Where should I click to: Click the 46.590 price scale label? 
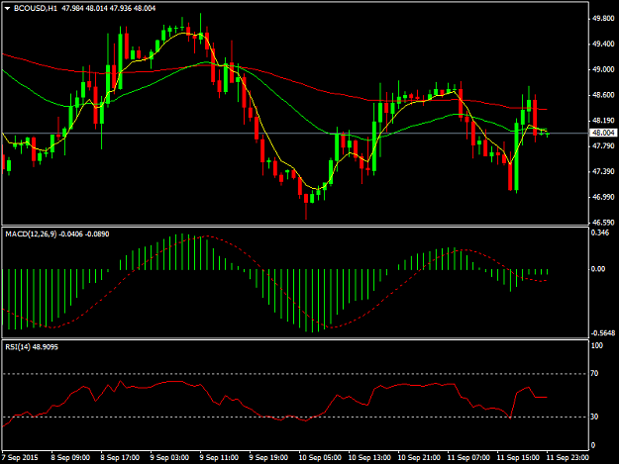point(603,223)
